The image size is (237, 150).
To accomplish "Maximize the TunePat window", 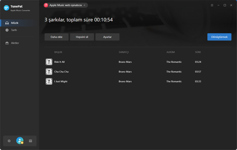I will click(225, 5).
